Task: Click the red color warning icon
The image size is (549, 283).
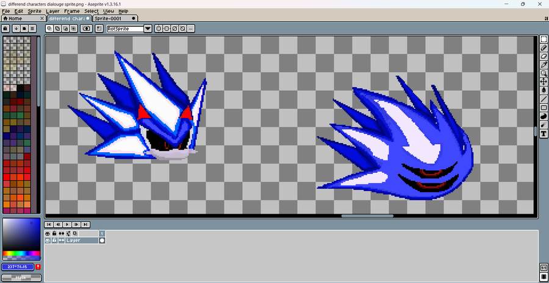Action: [x=38, y=267]
